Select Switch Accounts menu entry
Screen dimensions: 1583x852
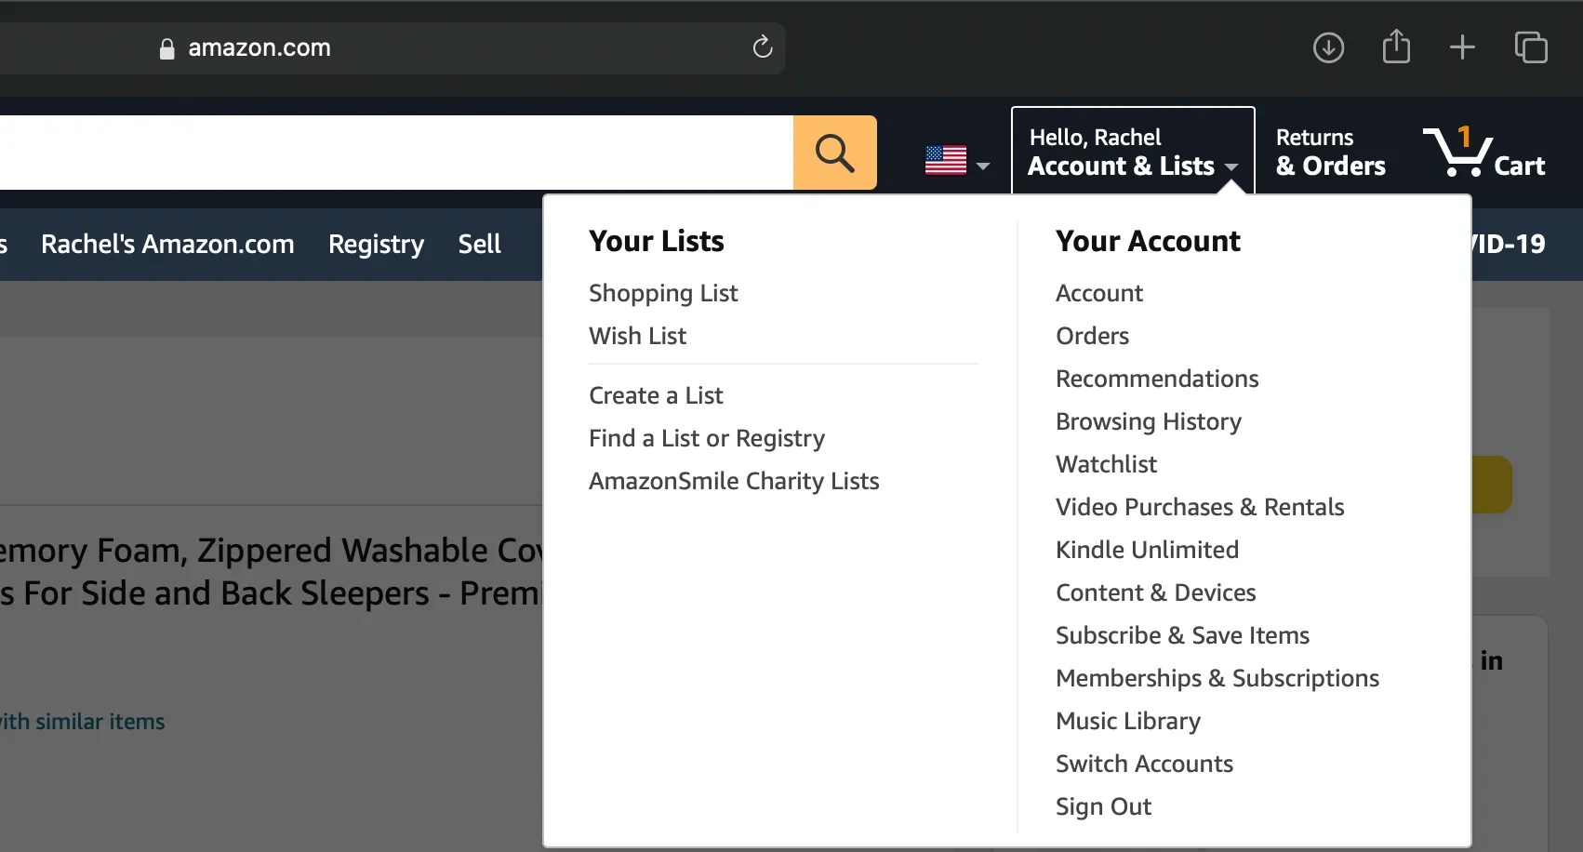1144,764
